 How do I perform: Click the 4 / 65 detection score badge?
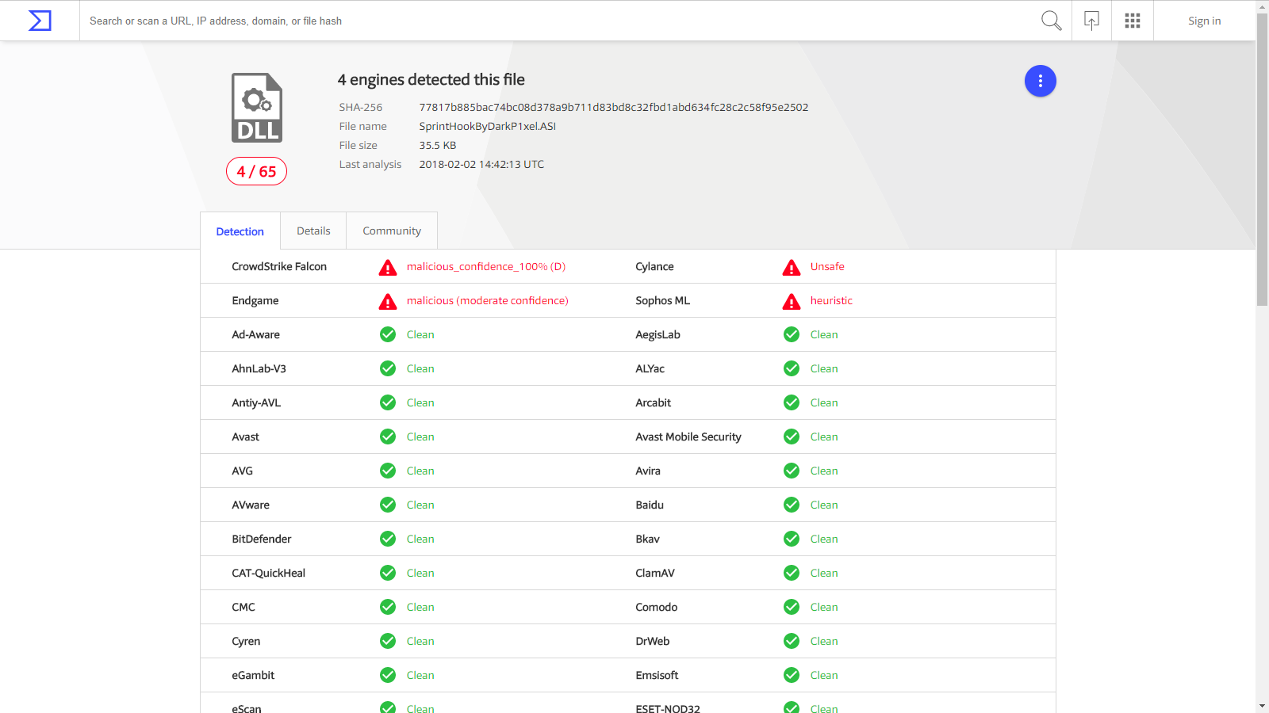[256, 171]
